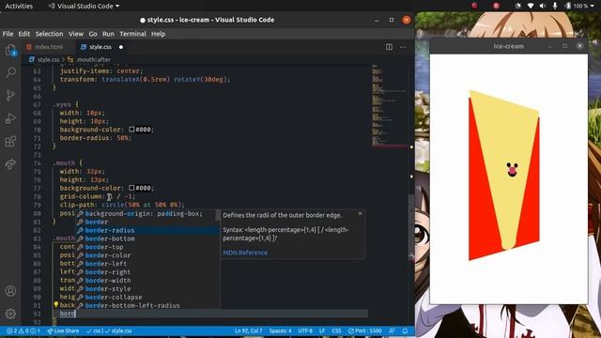Select border-left suggestion
The height and width of the screenshot is (338, 601).
(x=147, y=264)
